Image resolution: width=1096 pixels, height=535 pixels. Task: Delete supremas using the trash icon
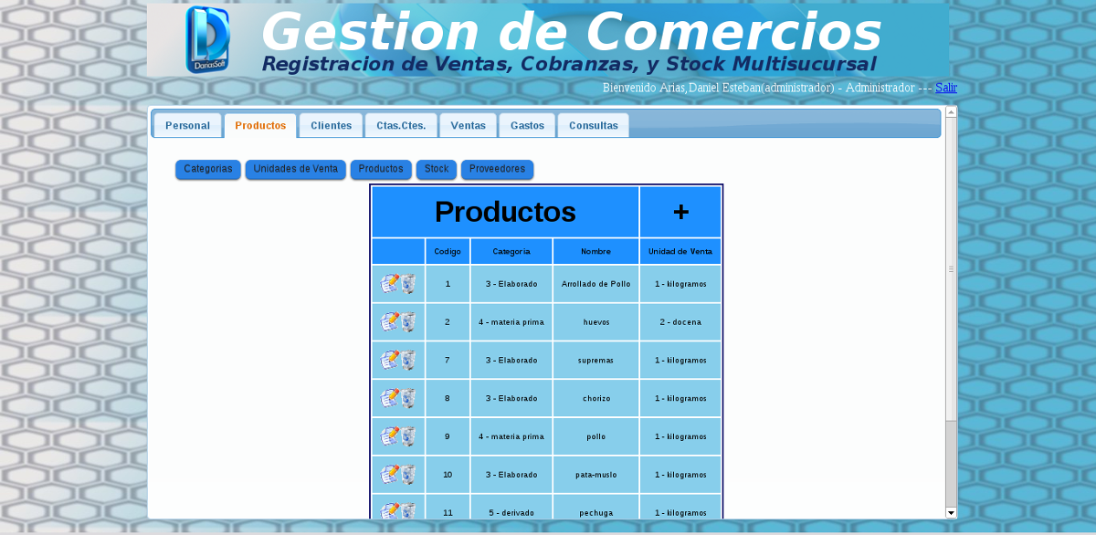tap(409, 360)
